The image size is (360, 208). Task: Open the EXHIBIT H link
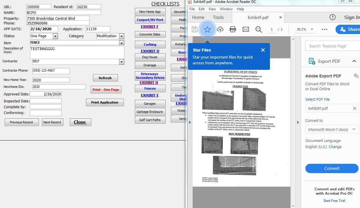[149, 83]
